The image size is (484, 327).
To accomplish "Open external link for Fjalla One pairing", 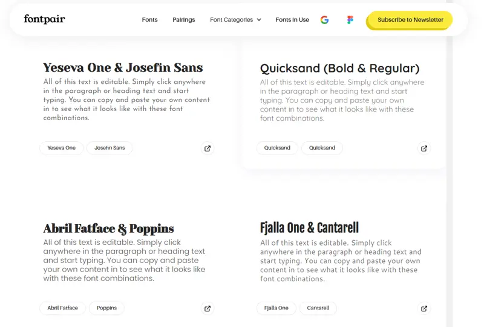I will pos(424,308).
